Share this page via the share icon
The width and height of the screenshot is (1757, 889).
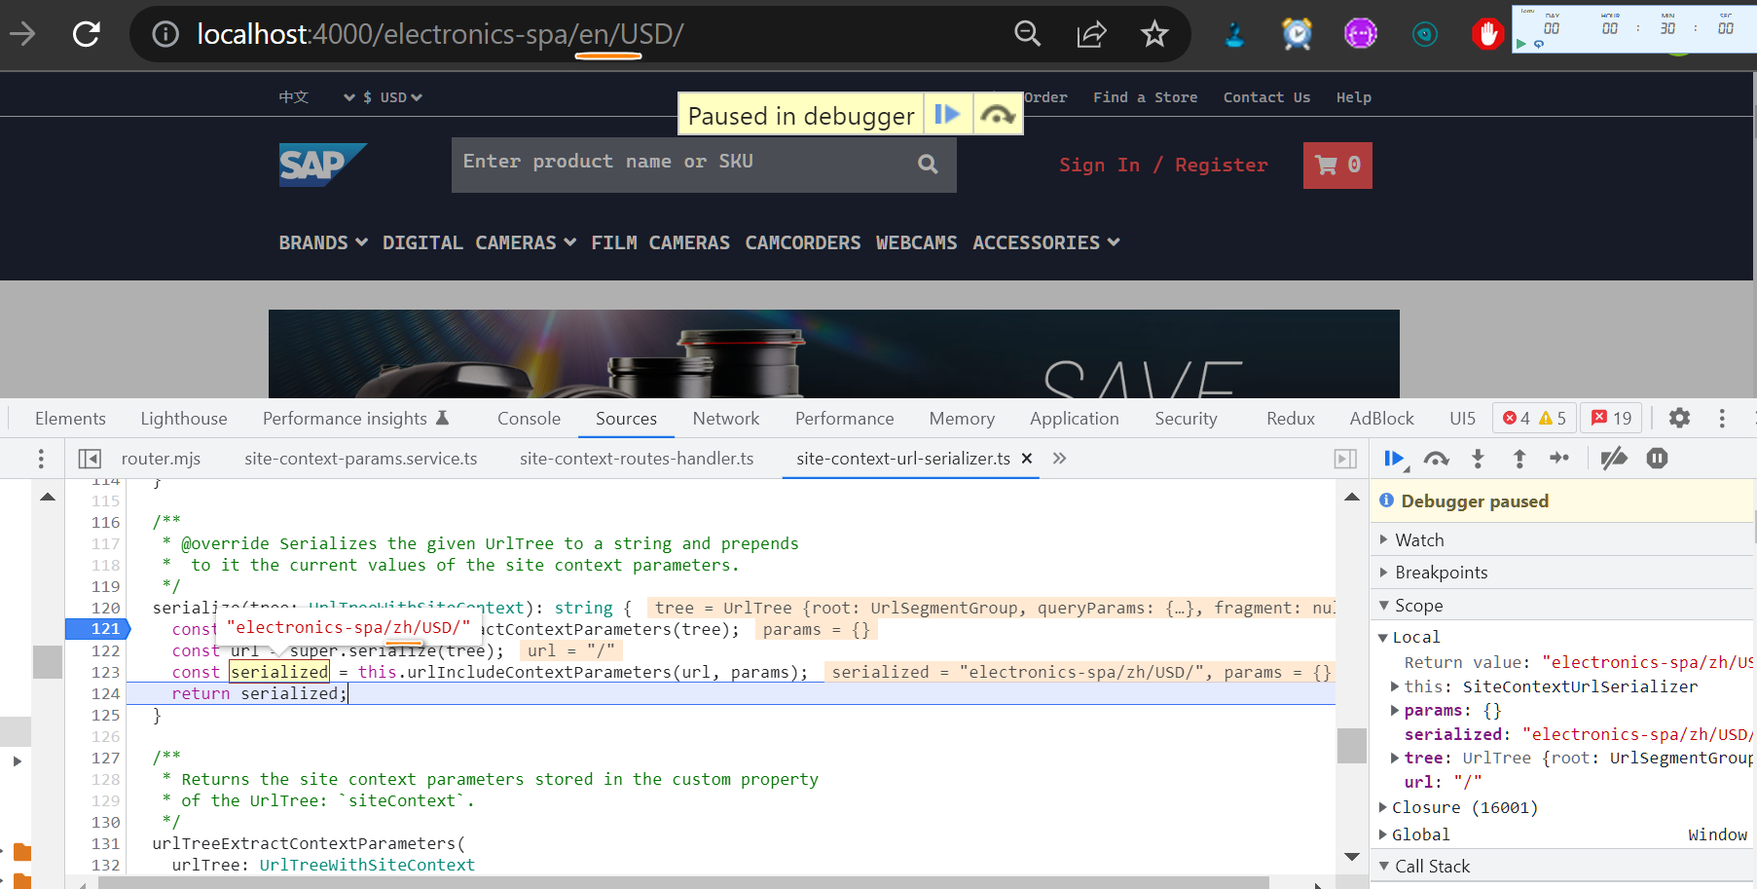coord(1091,34)
